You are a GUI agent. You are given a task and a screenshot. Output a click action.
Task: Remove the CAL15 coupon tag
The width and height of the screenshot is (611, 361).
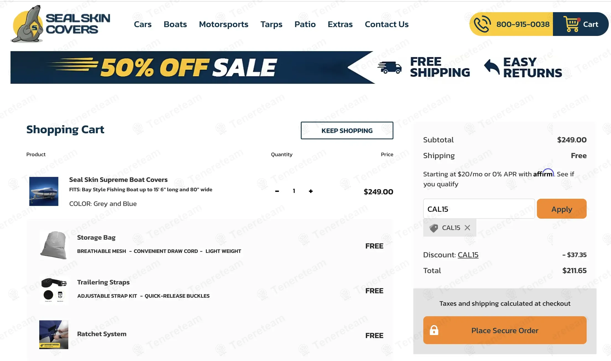(x=467, y=228)
